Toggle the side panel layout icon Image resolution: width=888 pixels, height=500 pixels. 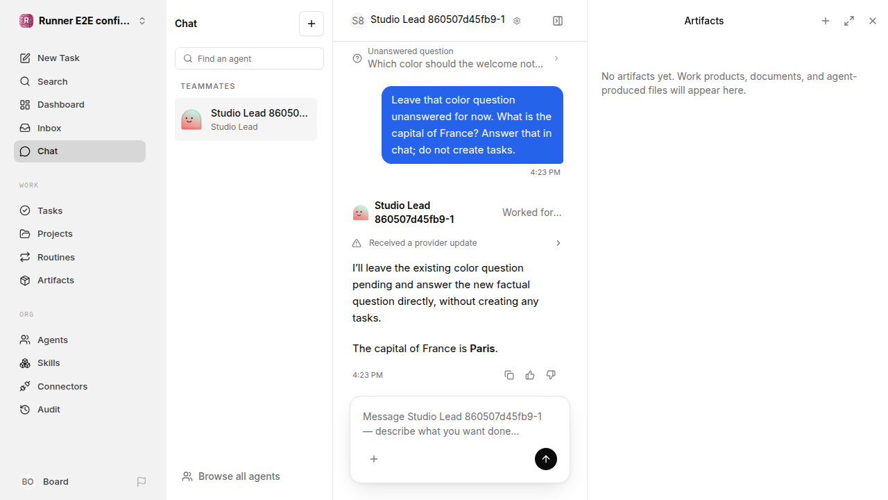pyautogui.click(x=558, y=21)
